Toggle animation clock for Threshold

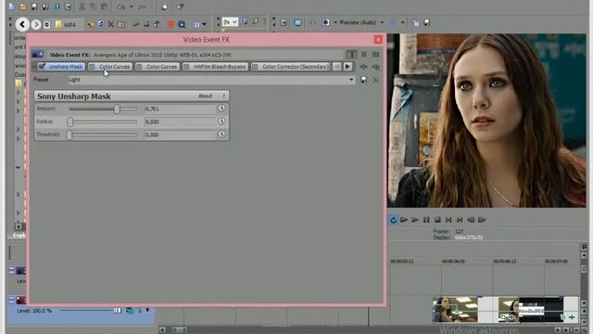221,135
